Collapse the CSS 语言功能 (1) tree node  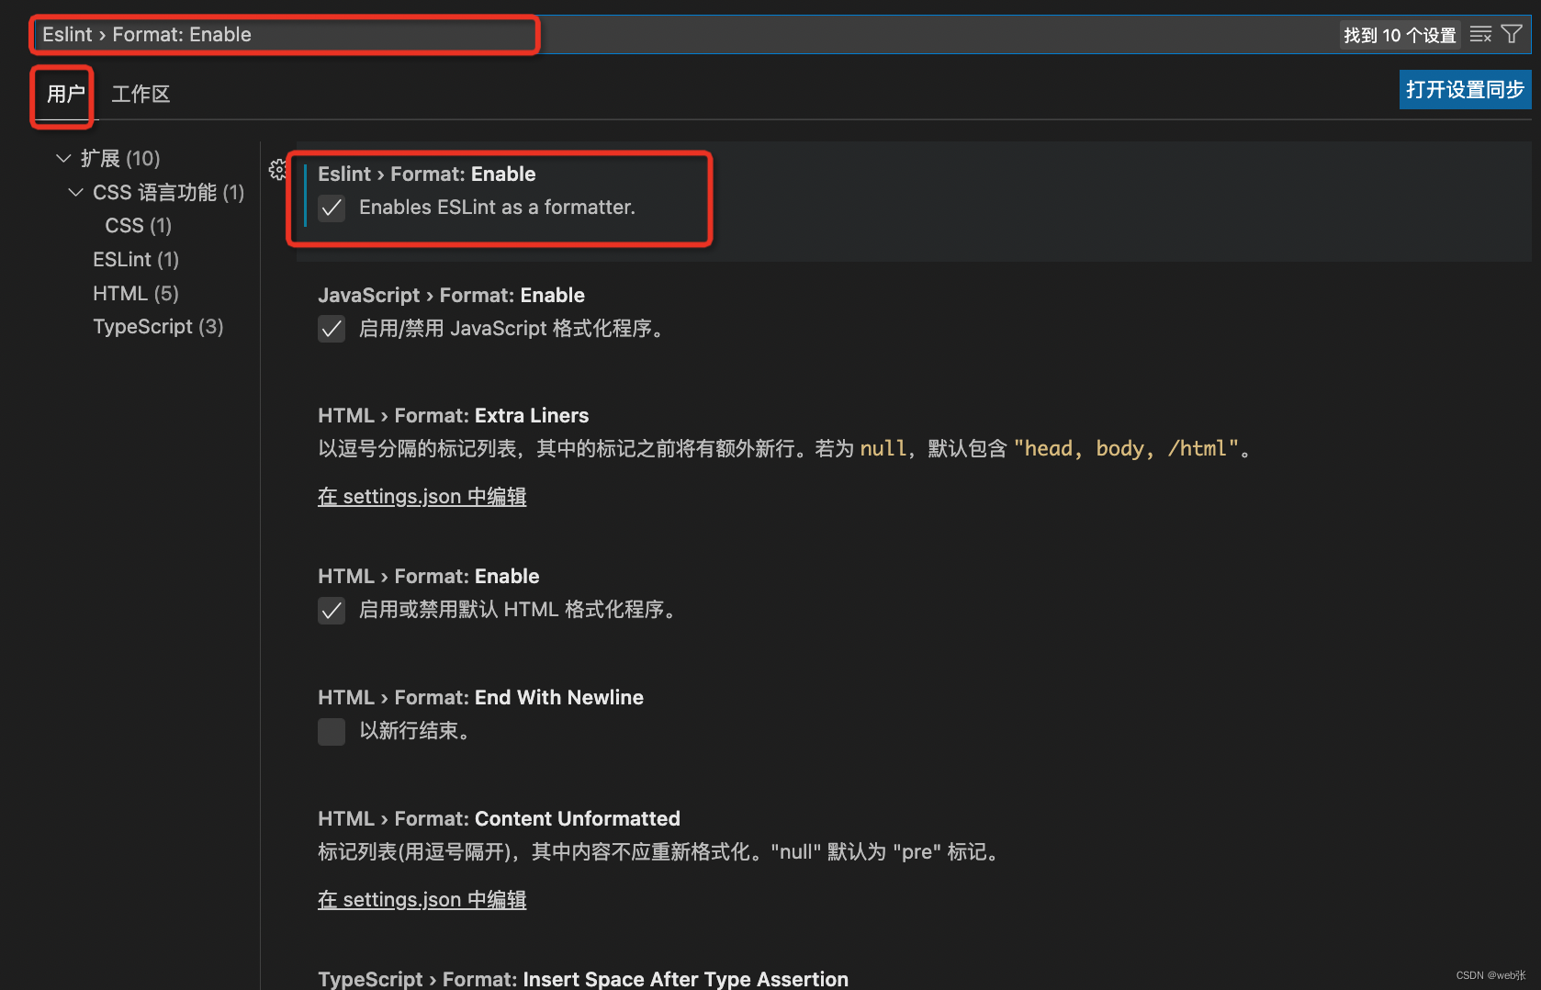75,193
